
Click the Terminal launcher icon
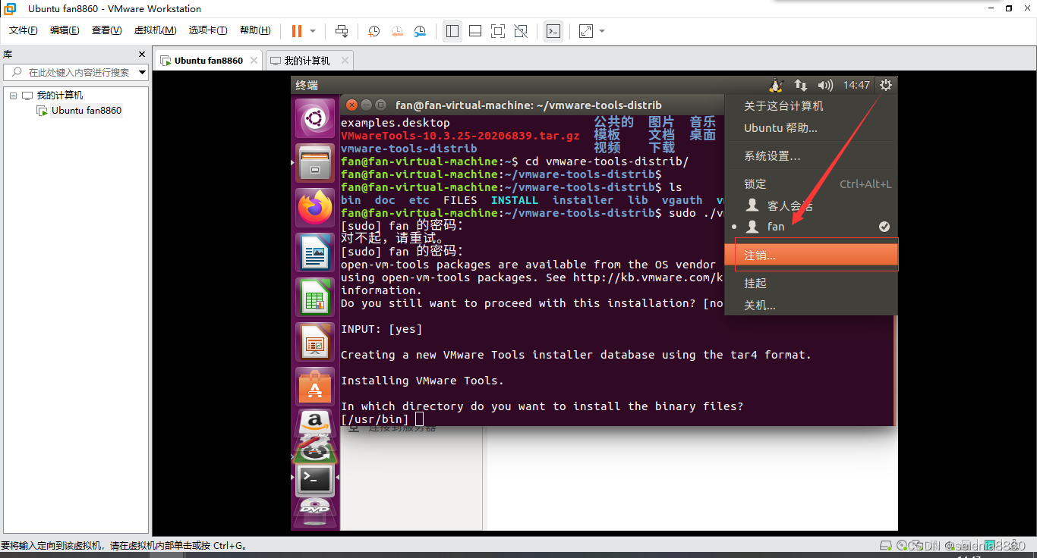(x=315, y=479)
